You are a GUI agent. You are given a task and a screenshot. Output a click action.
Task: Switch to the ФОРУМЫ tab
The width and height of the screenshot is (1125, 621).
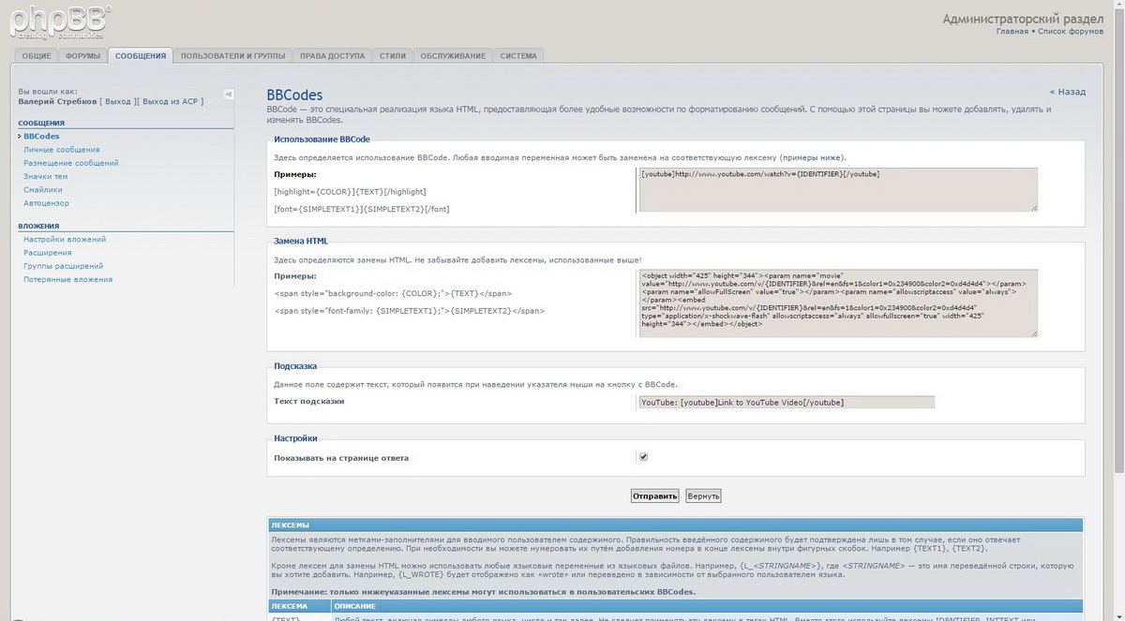point(83,56)
